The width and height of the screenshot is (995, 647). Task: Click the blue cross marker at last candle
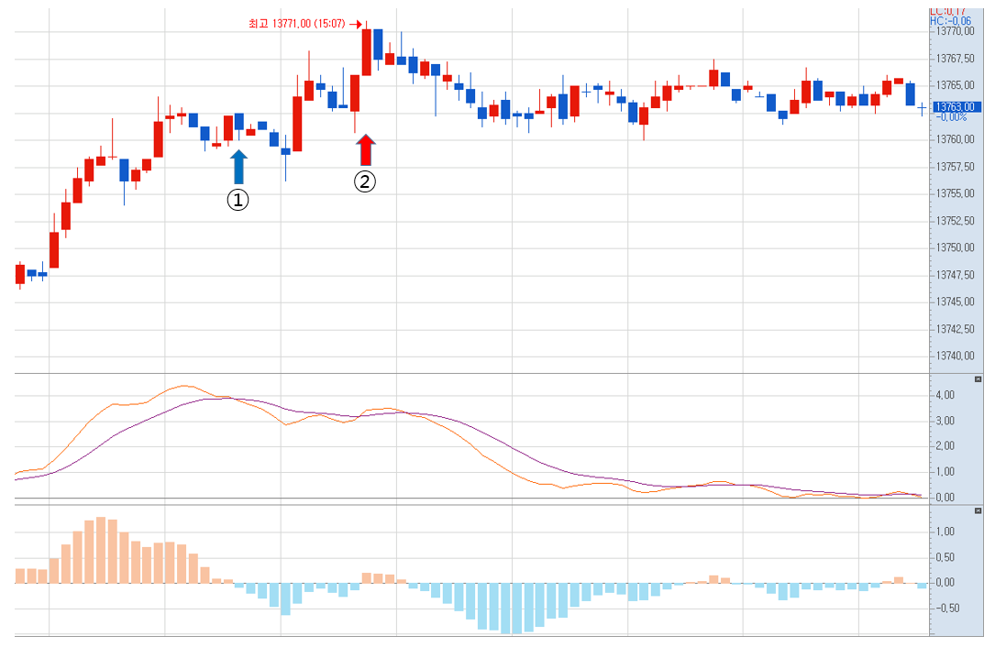coord(922,109)
